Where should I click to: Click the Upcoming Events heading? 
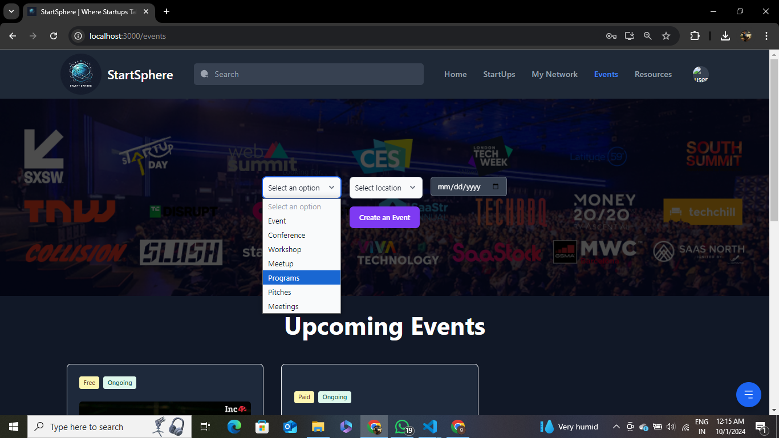pyautogui.click(x=385, y=326)
